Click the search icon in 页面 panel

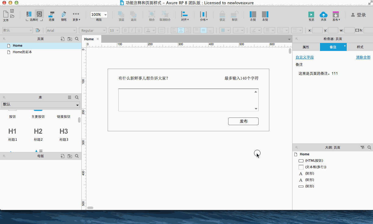click(x=77, y=39)
